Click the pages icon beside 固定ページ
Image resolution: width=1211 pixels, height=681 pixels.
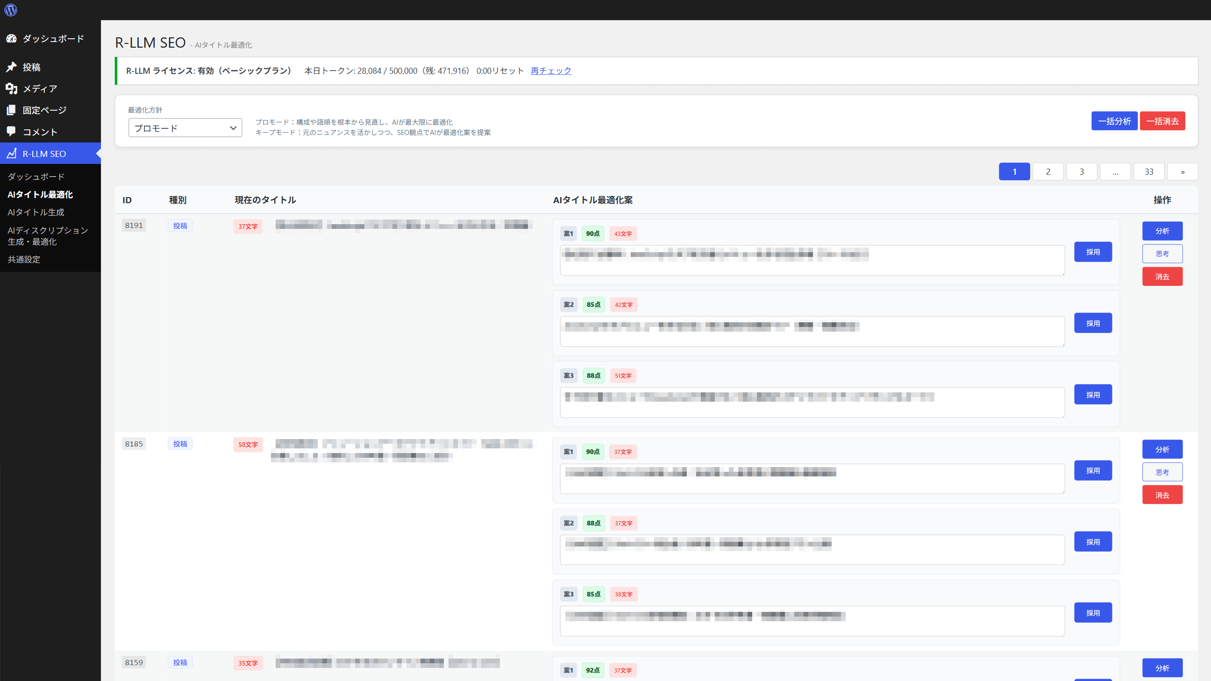click(x=11, y=110)
